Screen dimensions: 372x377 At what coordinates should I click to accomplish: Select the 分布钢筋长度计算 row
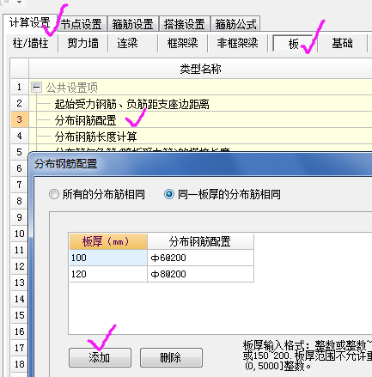click(x=200, y=137)
